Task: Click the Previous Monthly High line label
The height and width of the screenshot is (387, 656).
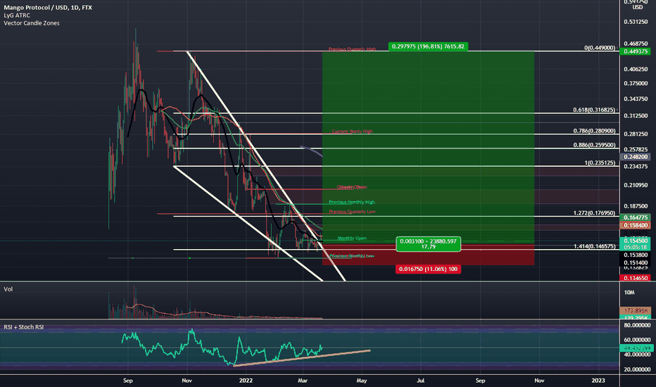Action: click(352, 203)
